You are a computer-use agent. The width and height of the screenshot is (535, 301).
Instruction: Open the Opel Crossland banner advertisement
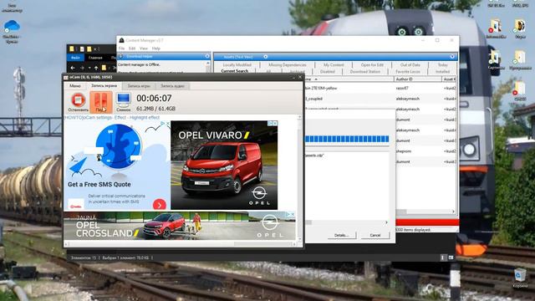(x=180, y=226)
